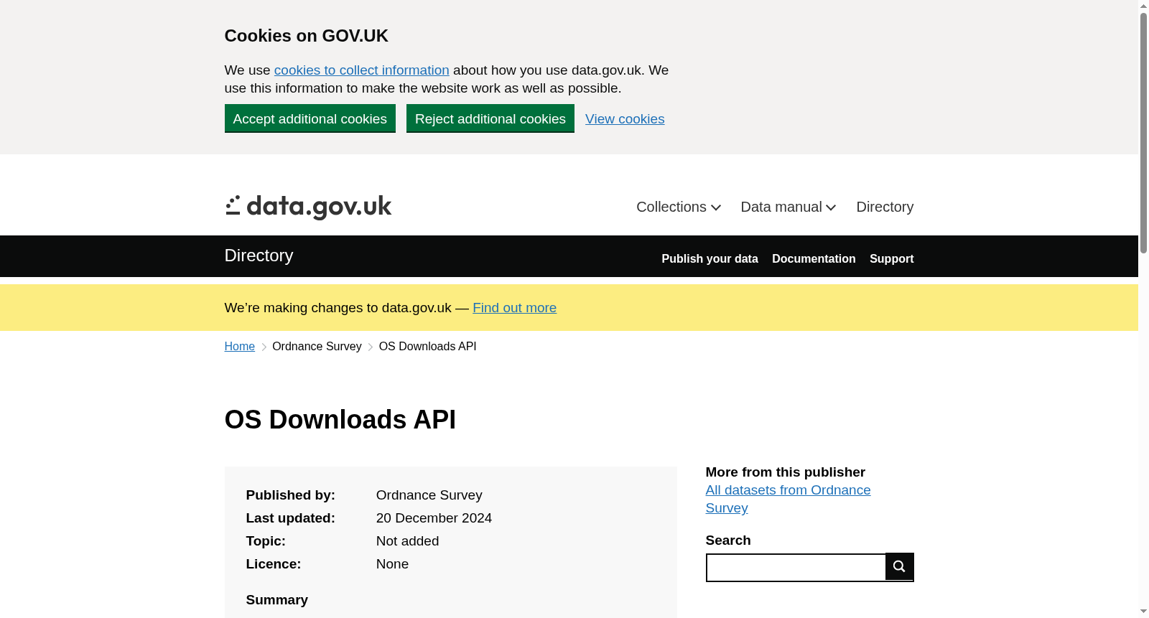
Task: Open the View cookies link
Action: 625,119
